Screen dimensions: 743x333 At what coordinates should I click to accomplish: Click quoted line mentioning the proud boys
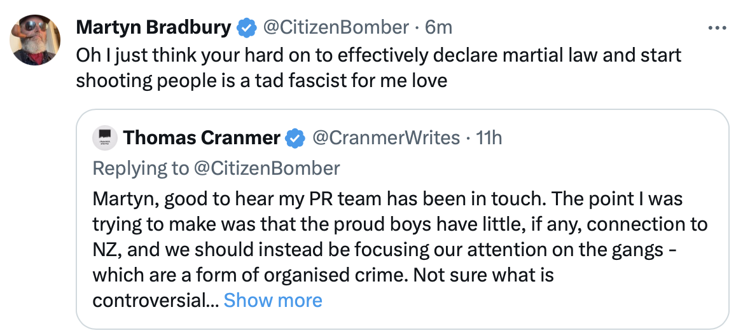pos(399,224)
